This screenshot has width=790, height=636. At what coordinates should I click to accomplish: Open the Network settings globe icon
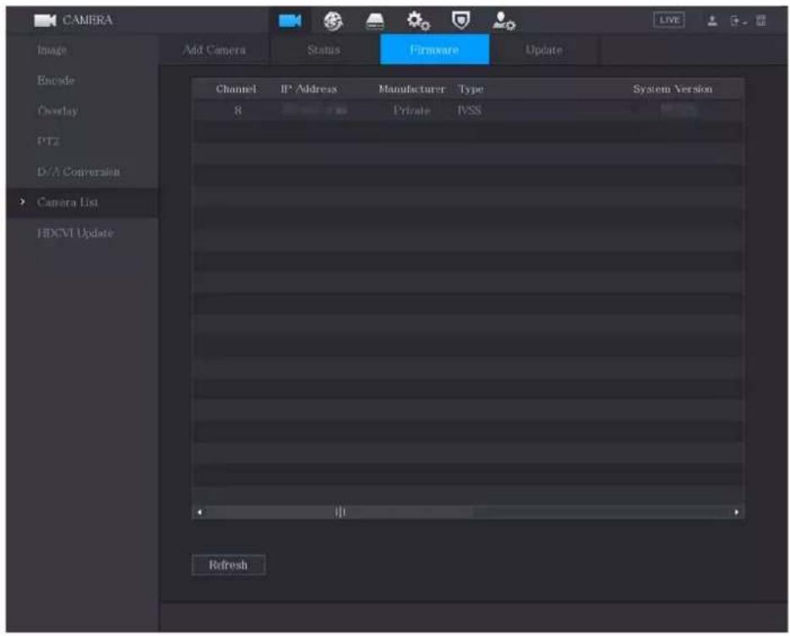pyautogui.click(x=333, y=20)
